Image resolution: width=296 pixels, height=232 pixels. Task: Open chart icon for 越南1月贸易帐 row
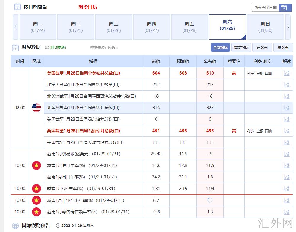pos(287,154)
